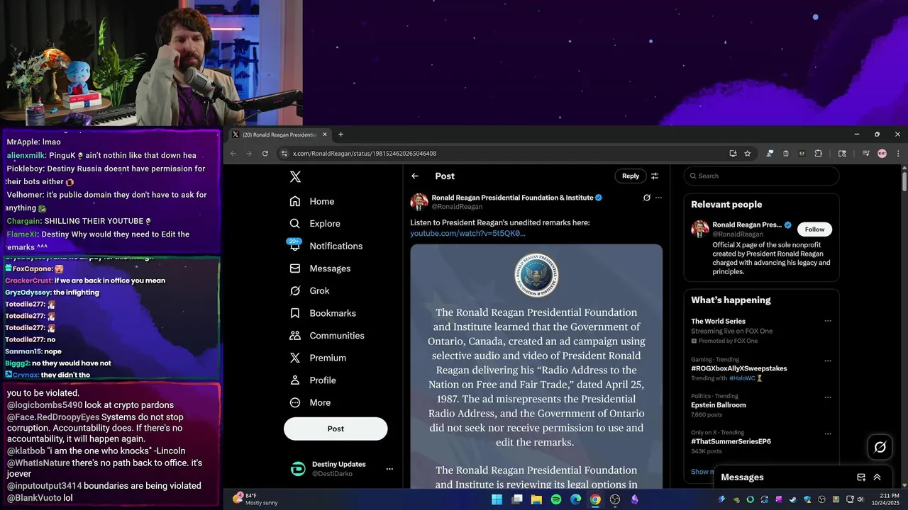The width and height of the screenshot is (908, 510).
Task: Open Home in X sidebar
Action: tap(311, 201)
